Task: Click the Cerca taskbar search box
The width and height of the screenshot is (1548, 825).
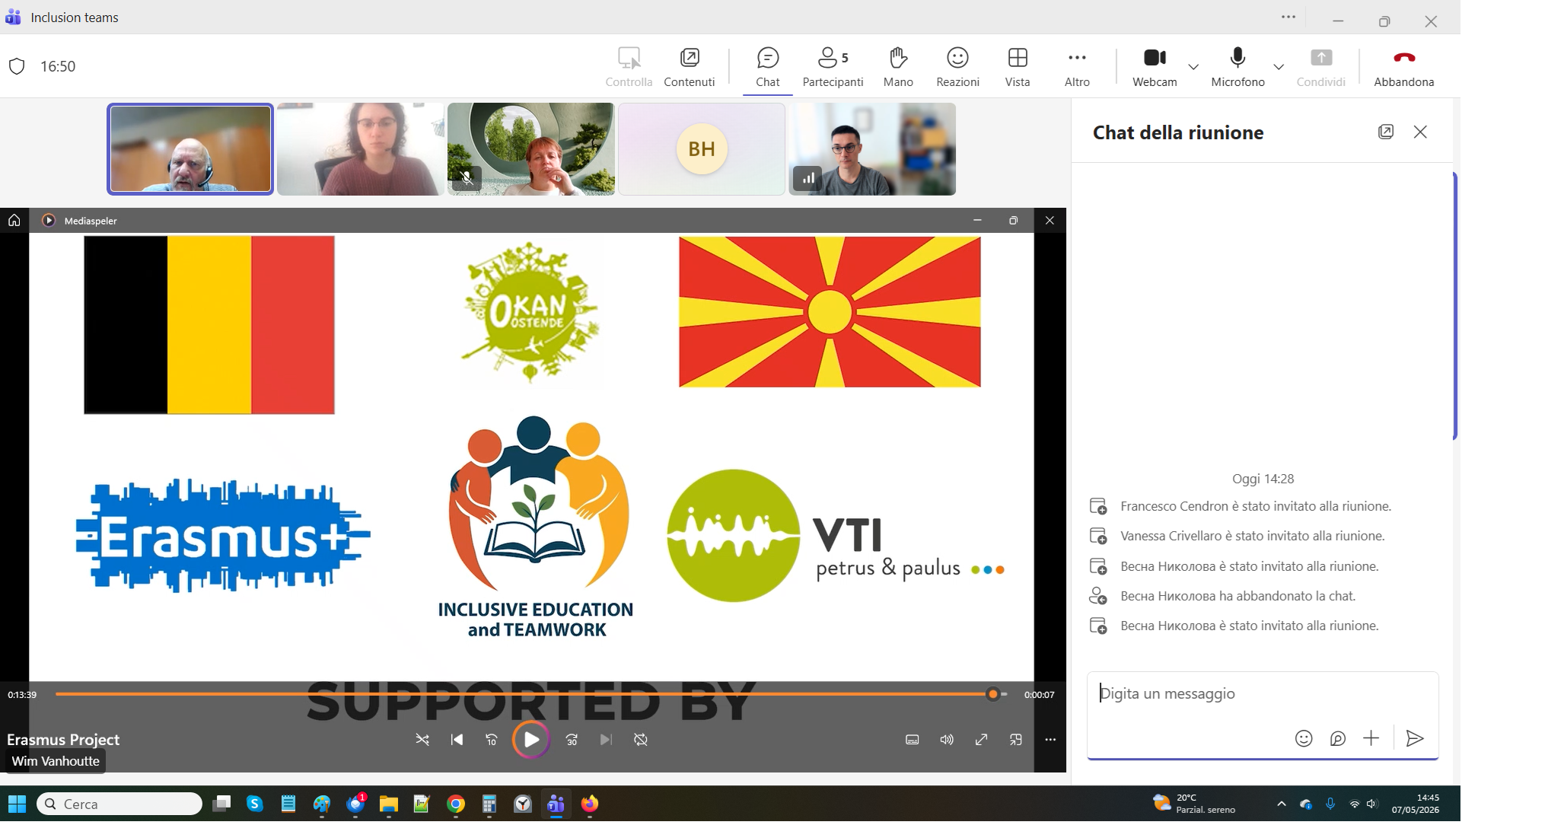Action: pyautogui.click(x=119, y=804)
